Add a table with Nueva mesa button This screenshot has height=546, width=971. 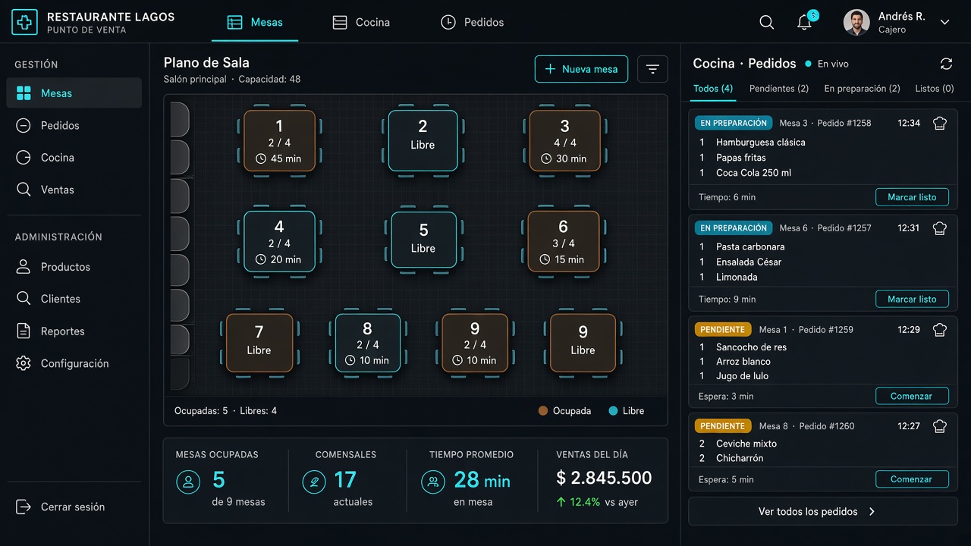tap(581, 69)
